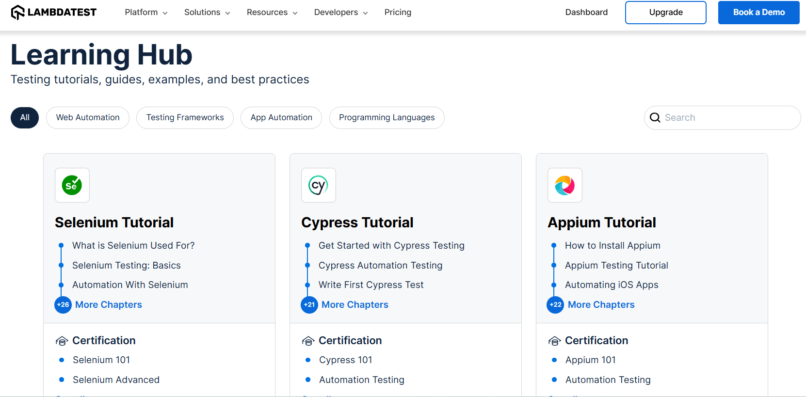The image size is (806, 397).
Task: Focus the Search input field
Action: coord(723,118)
